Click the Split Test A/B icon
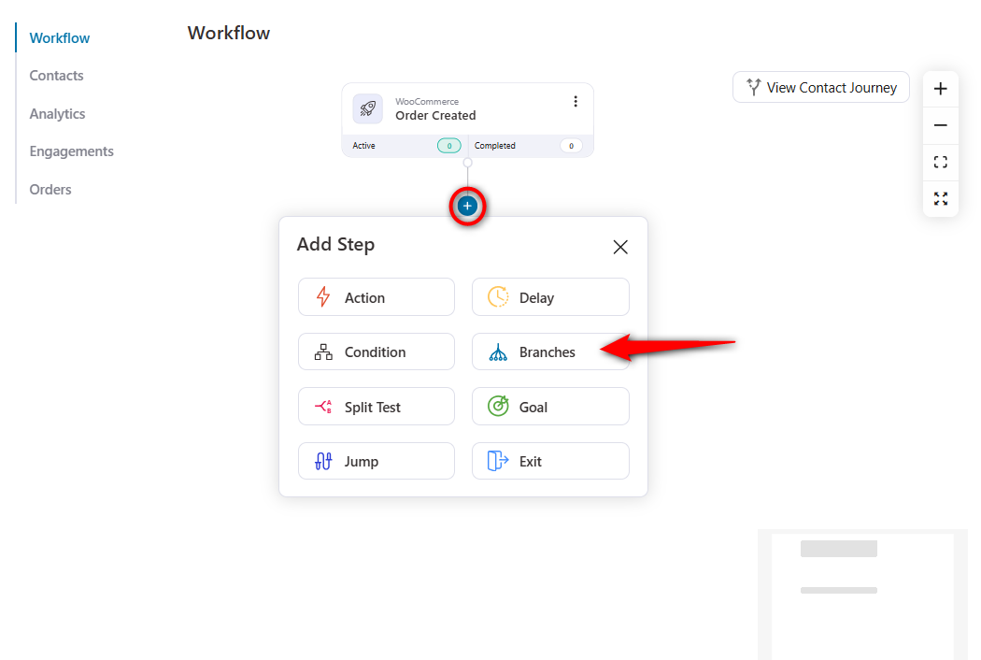The image size is (981, 660). 323,407
